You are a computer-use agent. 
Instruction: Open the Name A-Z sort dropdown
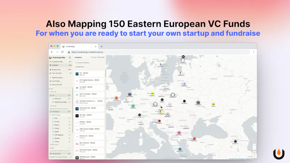80,67
